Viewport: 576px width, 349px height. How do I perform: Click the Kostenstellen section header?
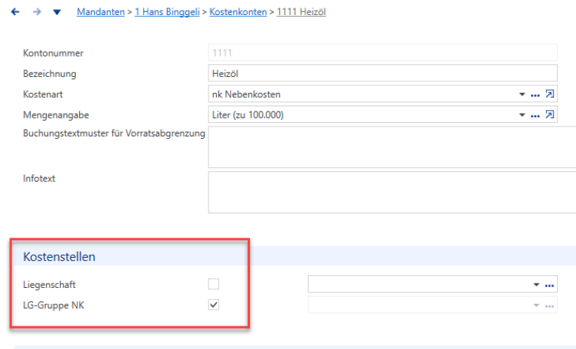coord(59,257)
